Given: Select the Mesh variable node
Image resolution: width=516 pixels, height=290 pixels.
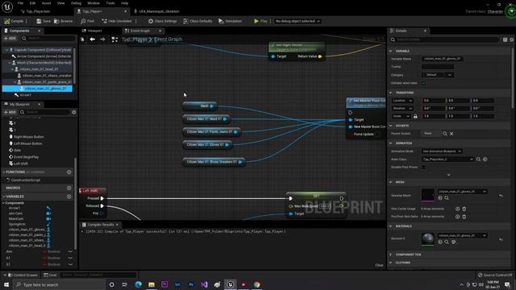Looking at the screenshot, I should [199, 106].
